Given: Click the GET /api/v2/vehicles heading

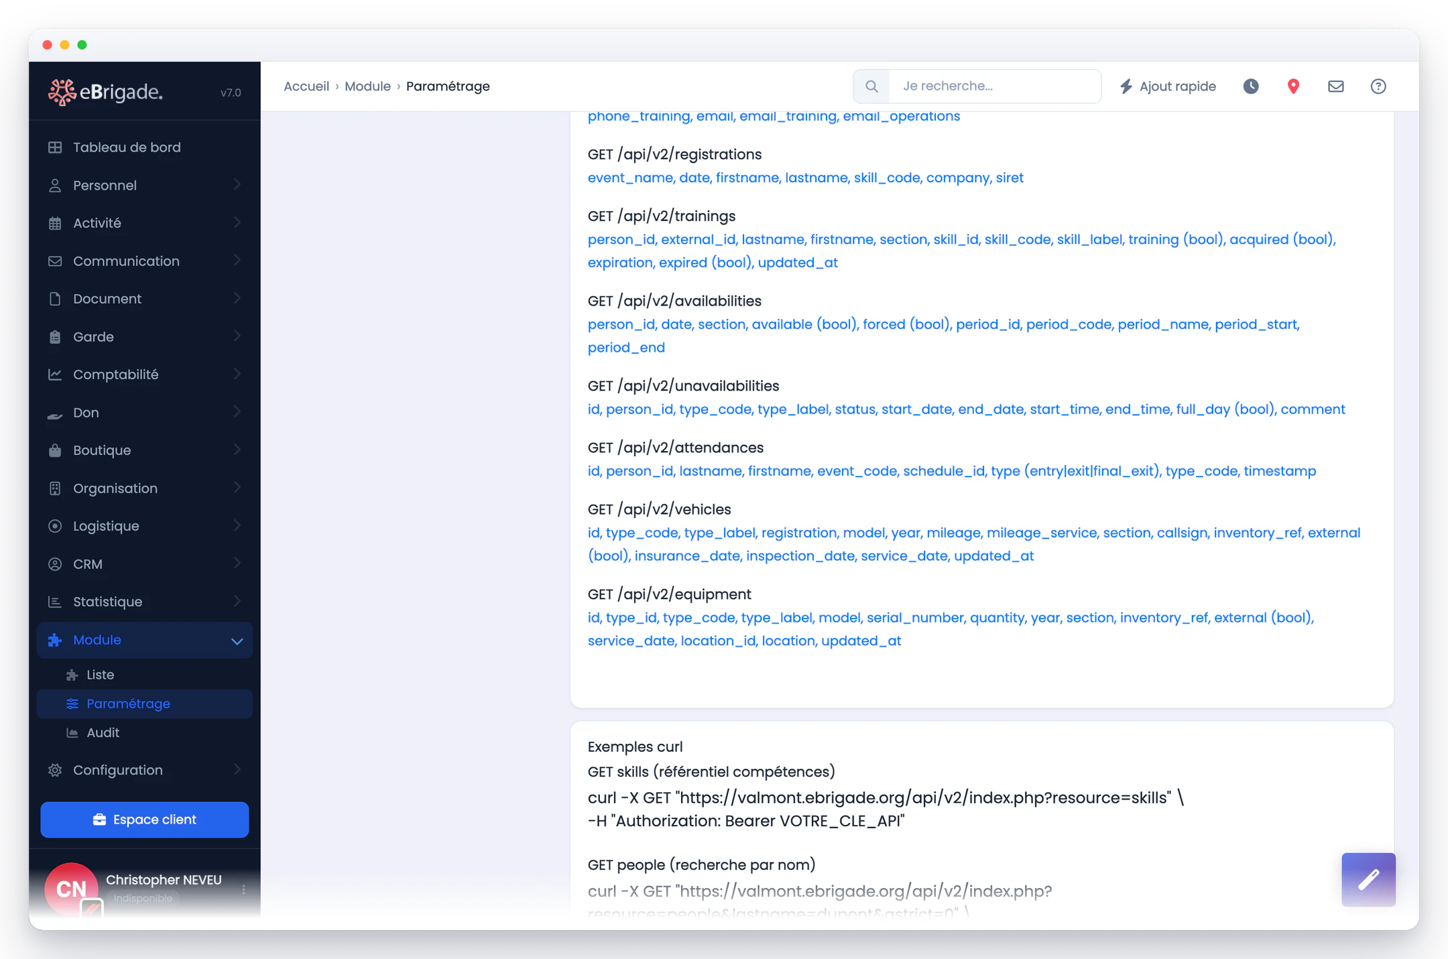Looking at the screenshot, I should coord(659,509).
